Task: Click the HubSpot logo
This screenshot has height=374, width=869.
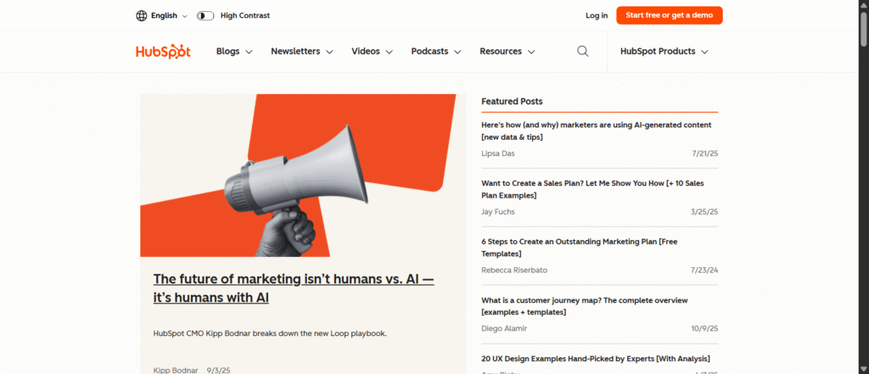Action: 163,52
